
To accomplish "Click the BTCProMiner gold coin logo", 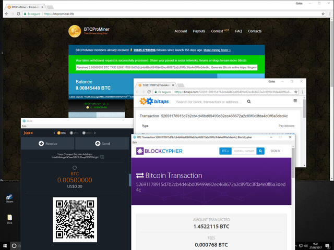I will coord(75,31).
